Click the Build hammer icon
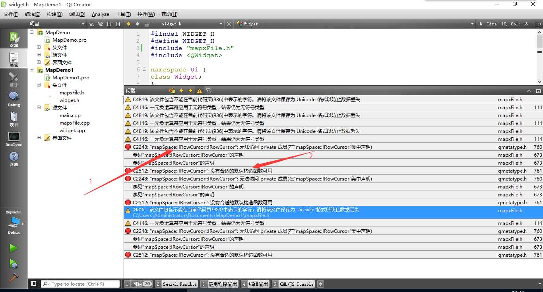Viewport: 543px width, 292px height. click(x=14, y=277)
